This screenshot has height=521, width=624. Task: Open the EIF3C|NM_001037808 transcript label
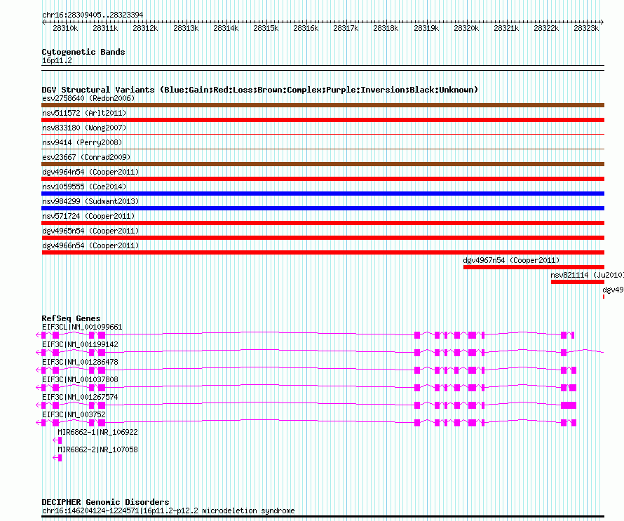(80, 379)
